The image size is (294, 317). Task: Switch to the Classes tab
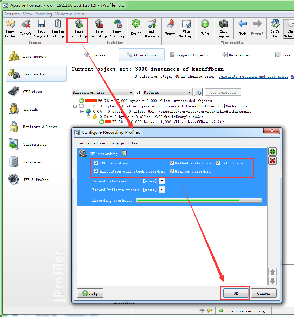click(95, 55)
